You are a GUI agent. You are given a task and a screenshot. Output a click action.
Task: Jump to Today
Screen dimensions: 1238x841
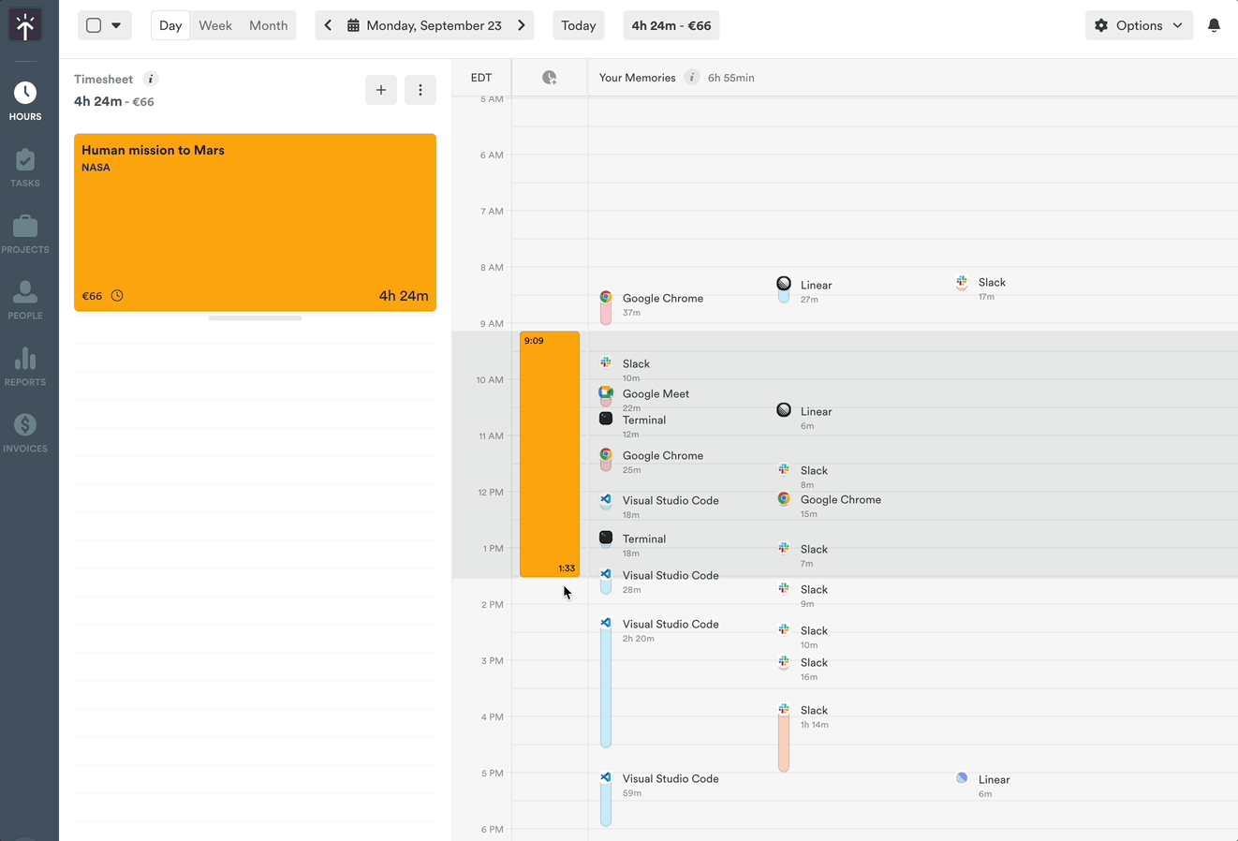[578, 25]
